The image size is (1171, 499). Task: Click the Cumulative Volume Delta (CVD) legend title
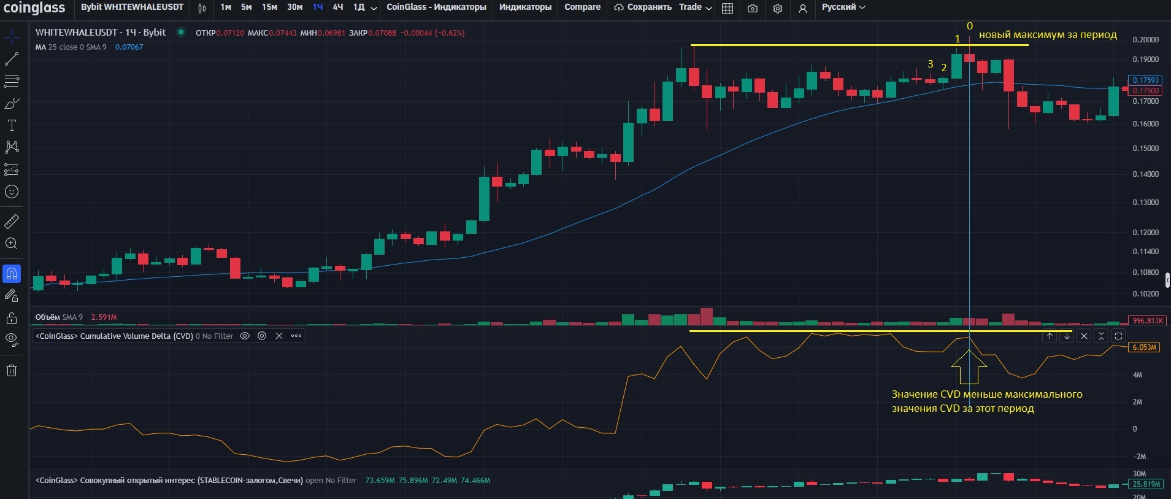115,336
